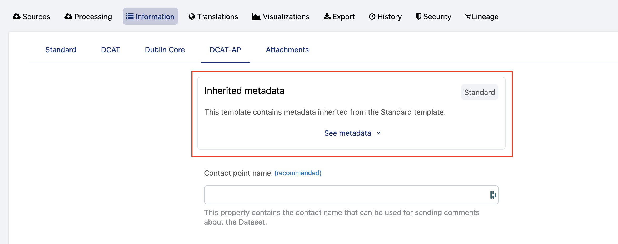Click the Lineage branch icon
Image resolution: width=618 pixels, height=244 pixels.
point(467,17)
